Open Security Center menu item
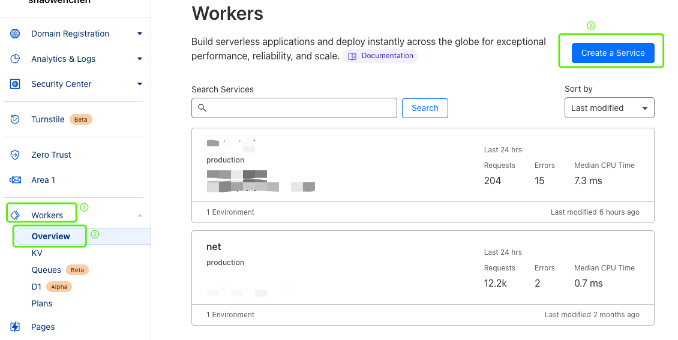Image resolution: width=678 pixels, height=340 pixels. click(61, 84)
